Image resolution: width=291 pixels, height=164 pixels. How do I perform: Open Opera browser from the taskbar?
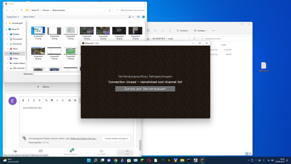(149, 160)
